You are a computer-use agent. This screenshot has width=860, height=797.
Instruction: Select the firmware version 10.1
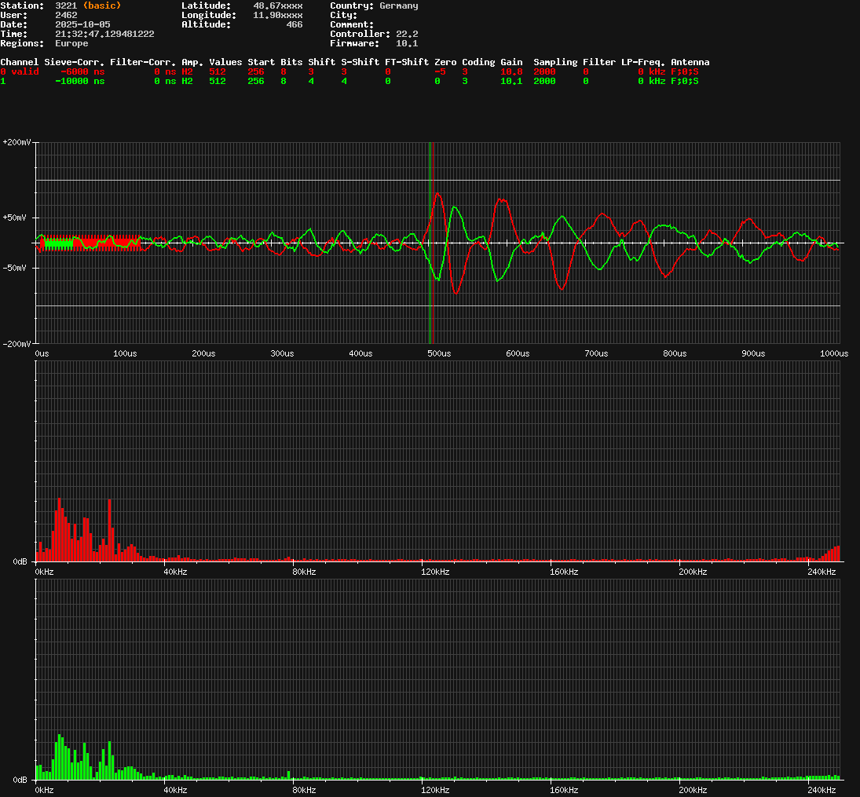pos(406,43)
